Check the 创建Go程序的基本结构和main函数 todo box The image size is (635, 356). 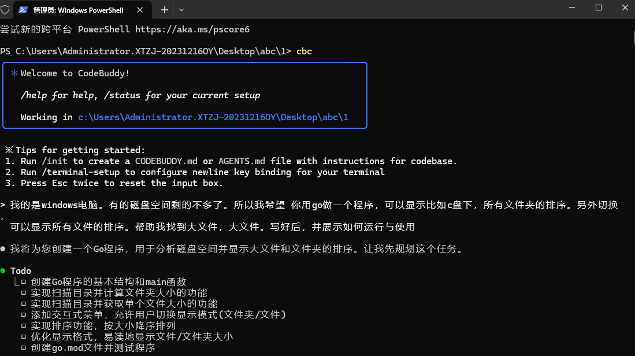tap(24, 281)
